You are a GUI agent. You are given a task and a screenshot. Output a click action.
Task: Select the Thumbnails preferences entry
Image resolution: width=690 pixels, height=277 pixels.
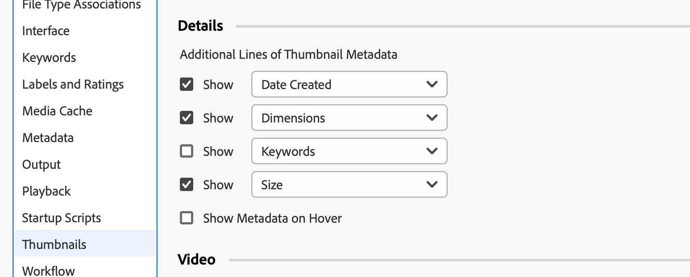54,244
